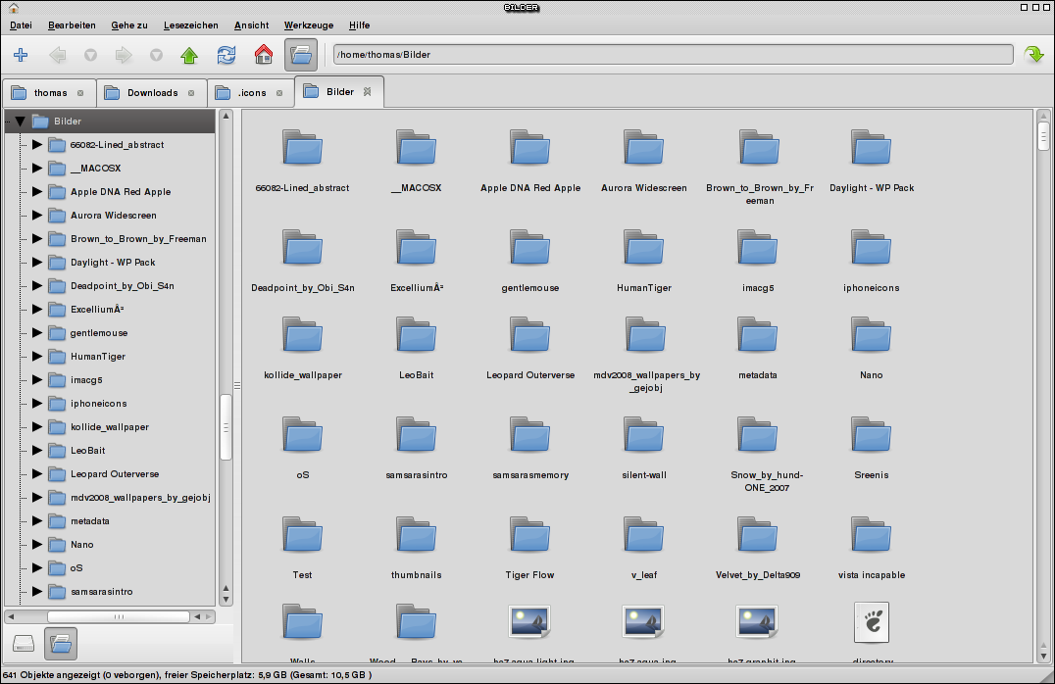
Task: Expand HumanTiger tree node
Action: (x=37, y=357)
